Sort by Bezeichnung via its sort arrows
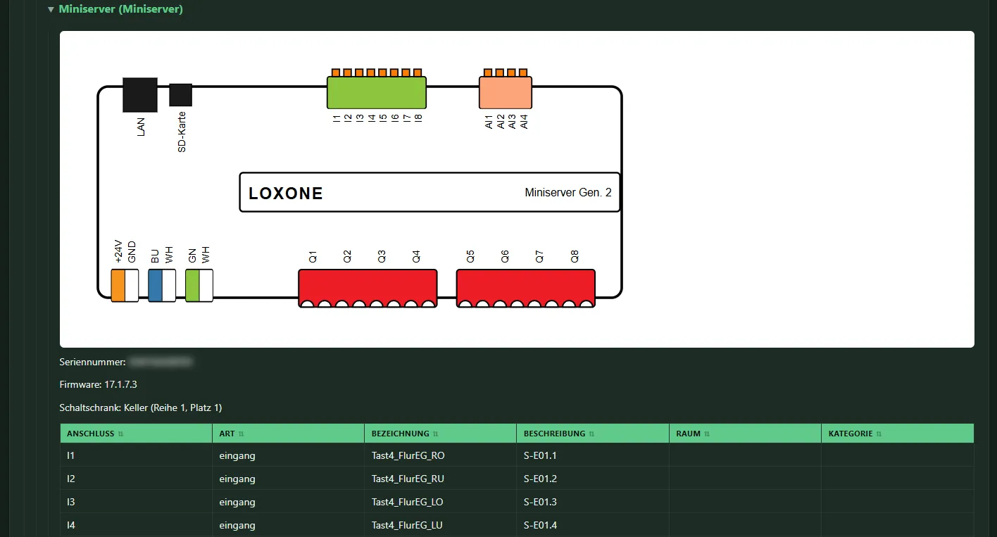 (436, 434)
